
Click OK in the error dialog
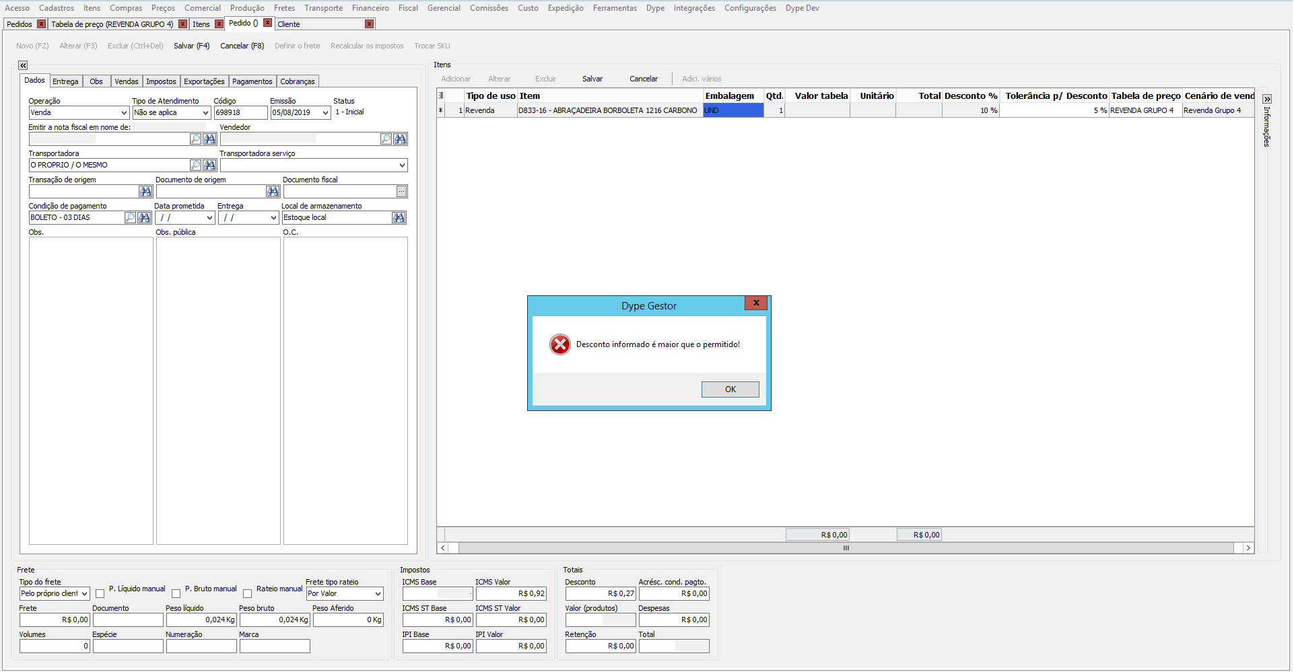730,389
